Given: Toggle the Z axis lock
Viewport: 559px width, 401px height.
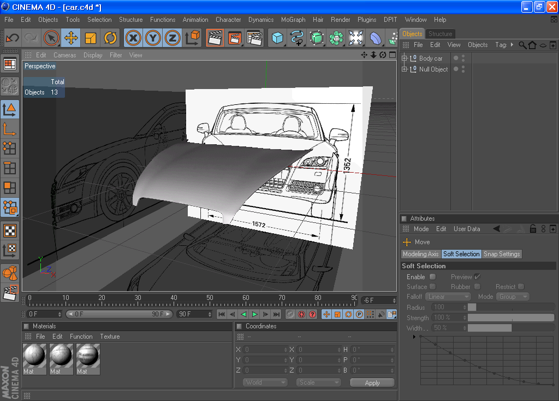Looking at the screenshot, I should coord(173,38).
